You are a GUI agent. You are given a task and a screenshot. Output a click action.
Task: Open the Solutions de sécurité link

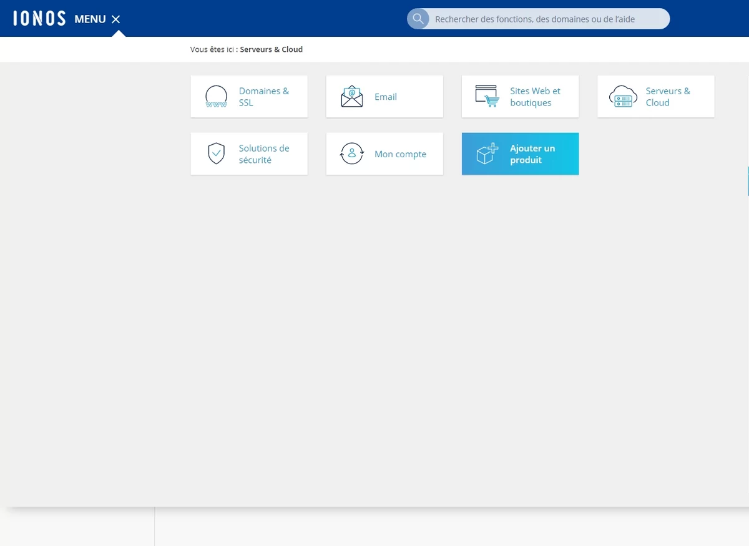[x=263, y=154]
